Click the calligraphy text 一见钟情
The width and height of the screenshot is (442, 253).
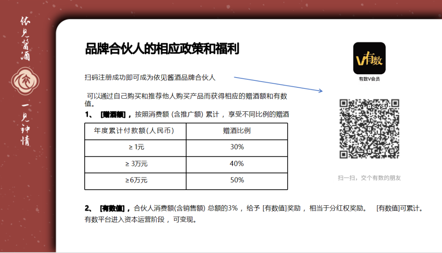coord(25,124)
